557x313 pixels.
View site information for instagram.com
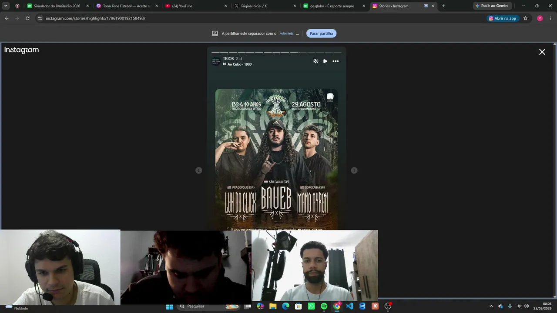(x=40, y=18)
